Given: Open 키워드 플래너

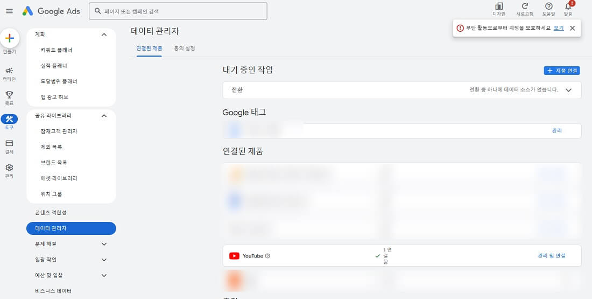Looking at the screenshot, I should pos(57,50).
